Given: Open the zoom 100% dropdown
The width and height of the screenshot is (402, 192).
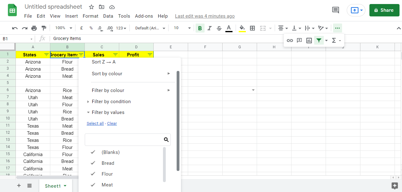Looking at the screenshot, I should pyautogui.click(x=63, y=28).
